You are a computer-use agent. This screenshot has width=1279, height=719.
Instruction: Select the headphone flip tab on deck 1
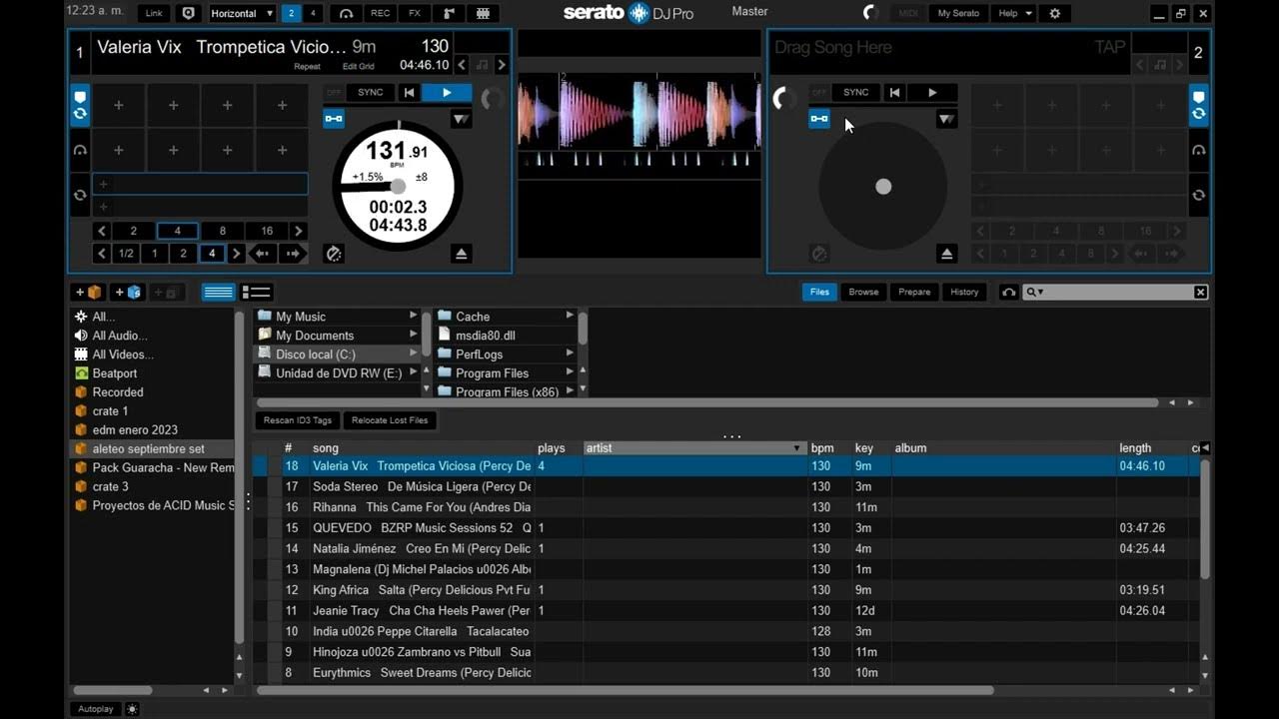pyautogui.click(x=80, y=150)
